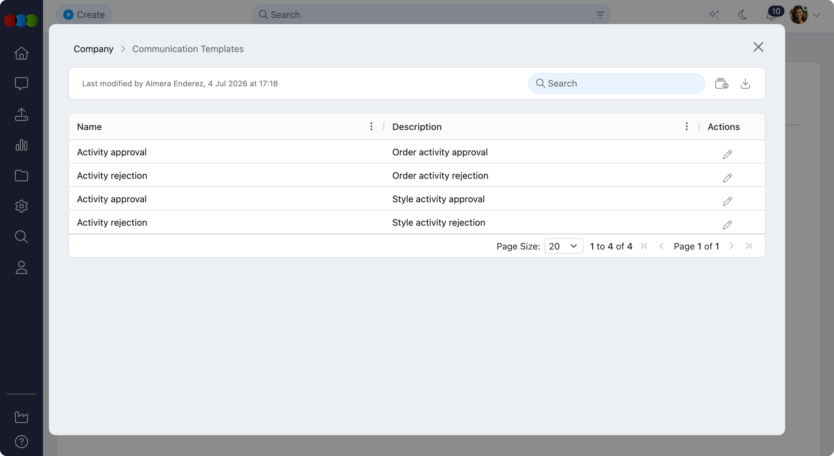Click the Actions column header

724,127
